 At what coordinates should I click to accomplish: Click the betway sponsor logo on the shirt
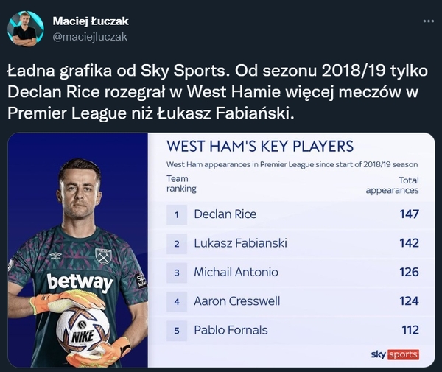(x=80, y=281)
